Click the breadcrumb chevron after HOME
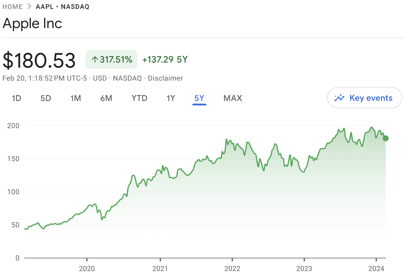Screen dimensions: 404x274 (29, 6)
